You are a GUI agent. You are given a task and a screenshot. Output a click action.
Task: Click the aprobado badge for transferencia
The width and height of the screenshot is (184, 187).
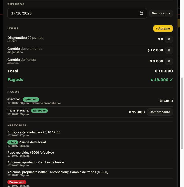click(x=39, y=111)
